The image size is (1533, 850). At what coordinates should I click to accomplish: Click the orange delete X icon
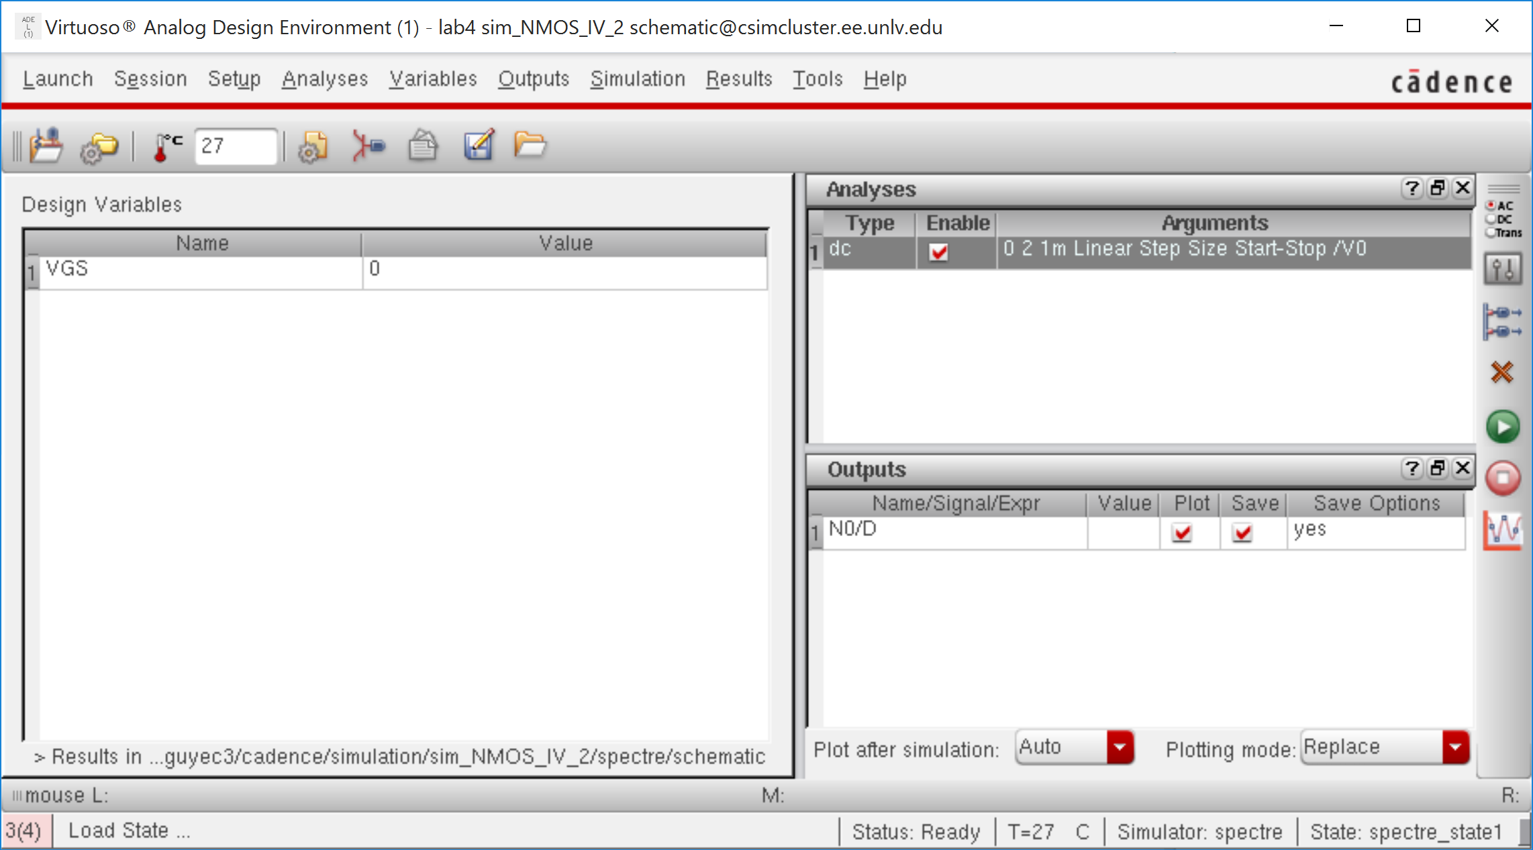1502,372
